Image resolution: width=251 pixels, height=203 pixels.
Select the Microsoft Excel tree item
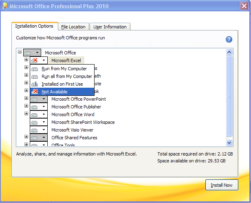[66, 60]
